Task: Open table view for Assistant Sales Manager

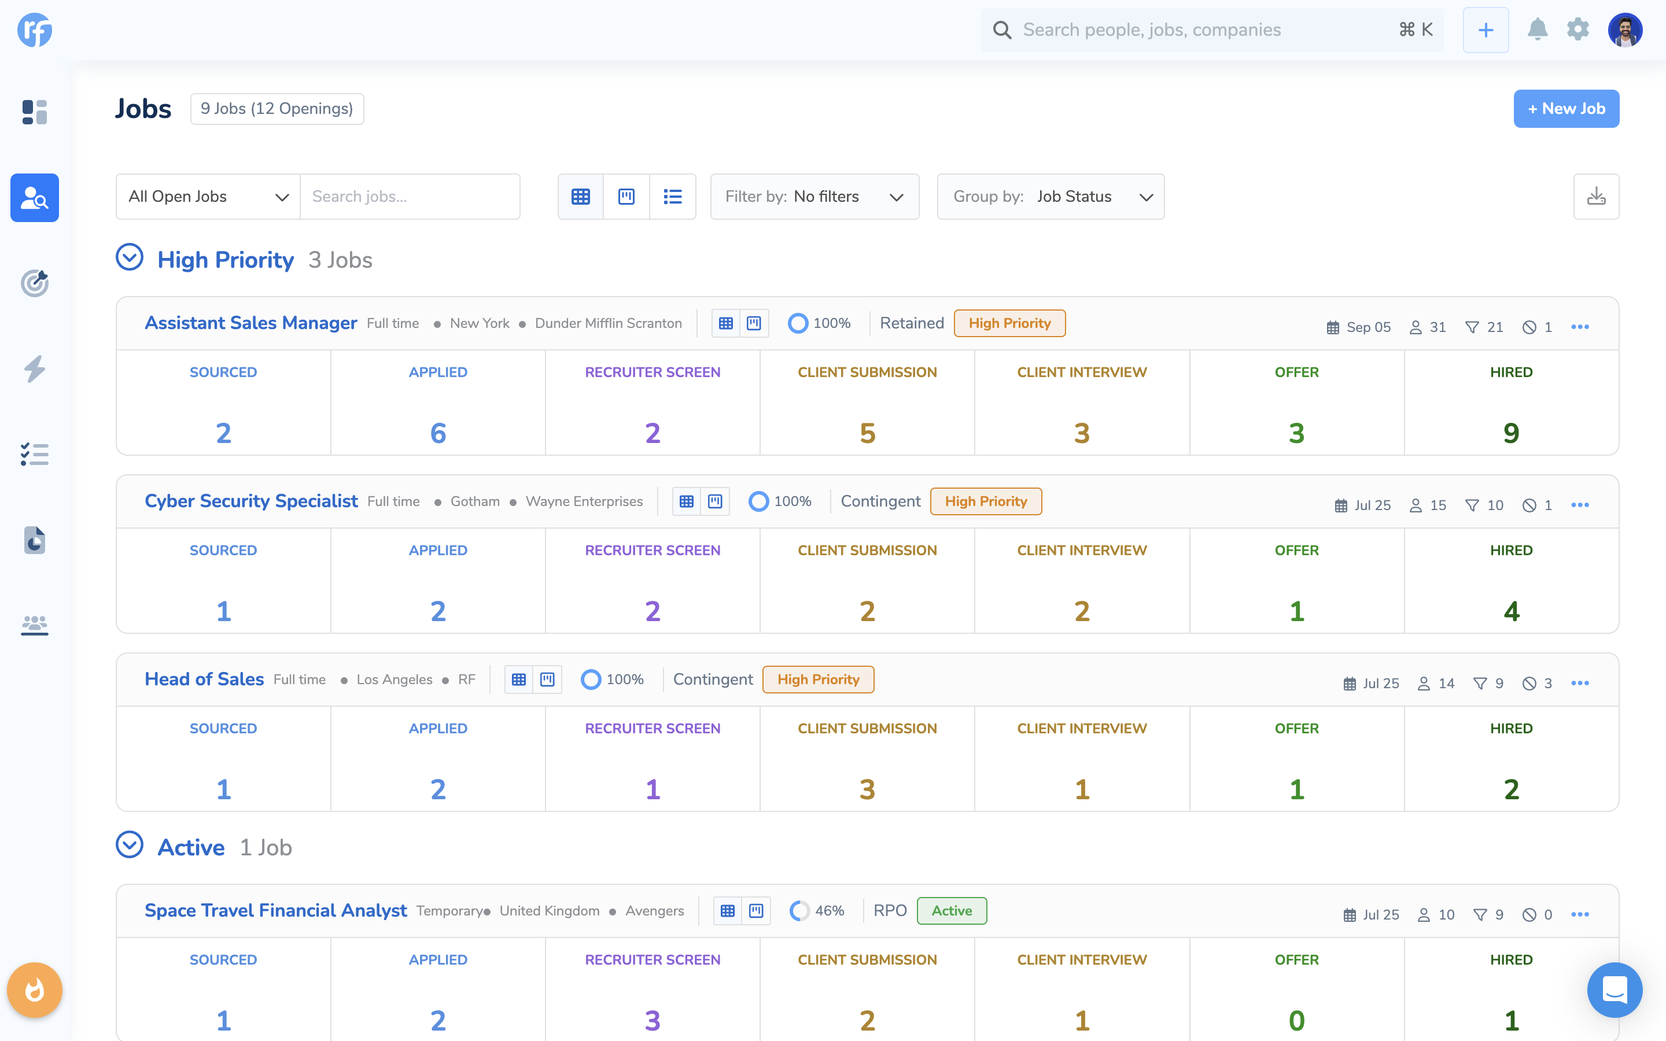Action: point(725,324)
